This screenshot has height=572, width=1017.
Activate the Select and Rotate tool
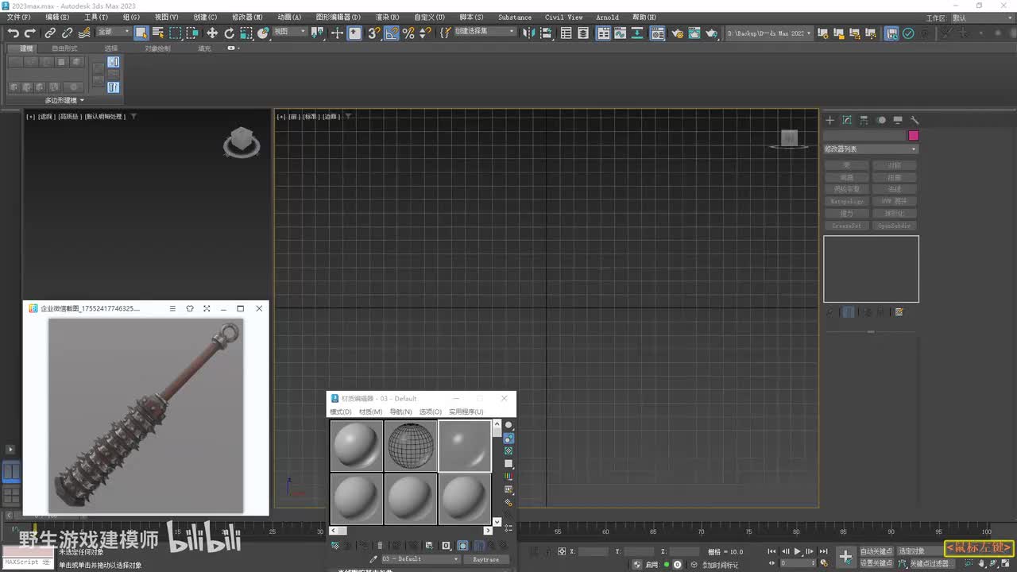pyautogui.click(x=230, y=33)
